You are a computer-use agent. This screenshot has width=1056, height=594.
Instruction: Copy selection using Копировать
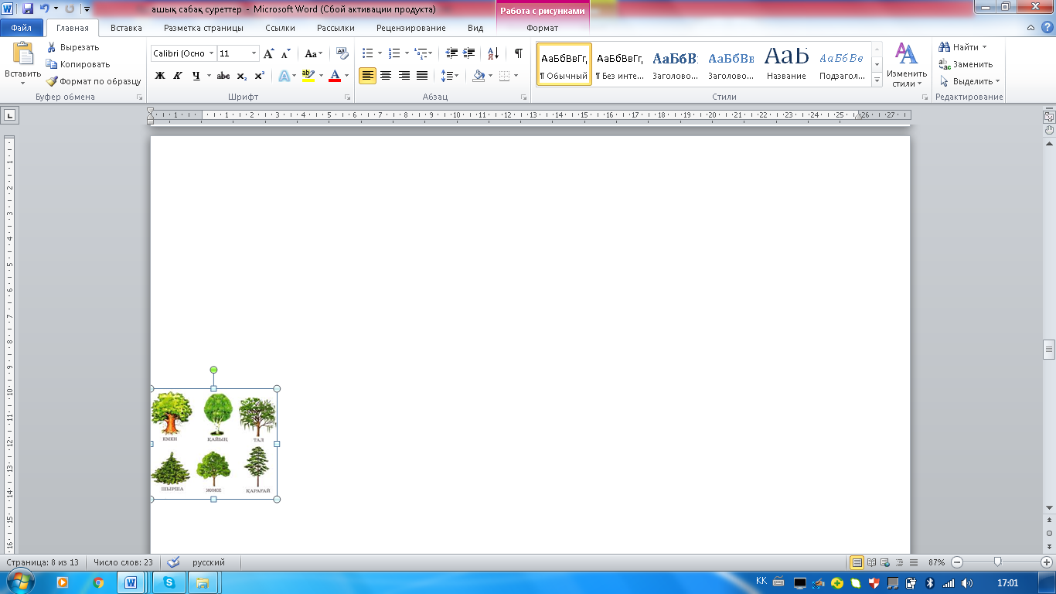77,64
